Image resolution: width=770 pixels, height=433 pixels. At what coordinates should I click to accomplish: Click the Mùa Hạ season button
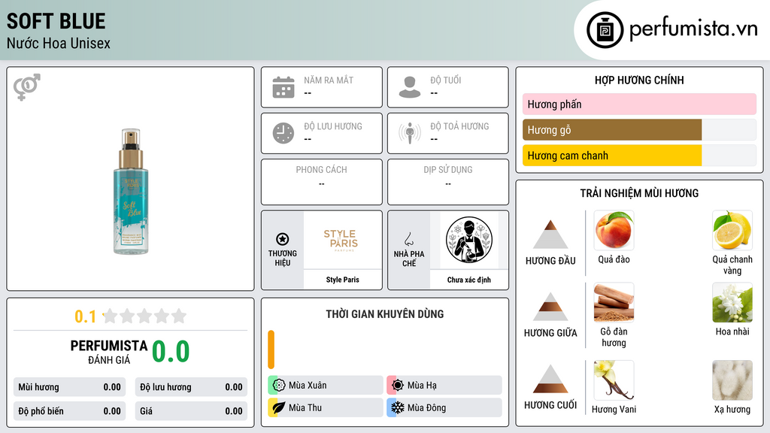pos(444,385)
